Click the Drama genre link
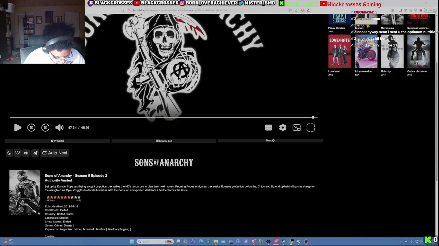 pyautogui.click(x=68, y=225)
